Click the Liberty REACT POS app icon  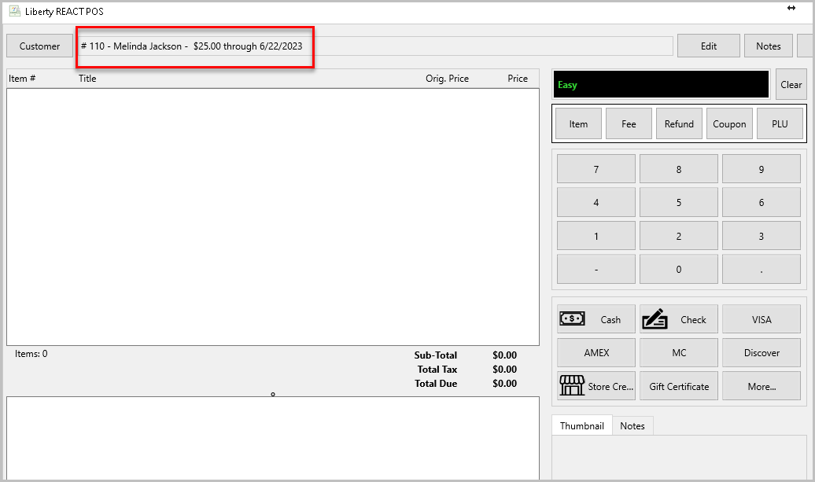[x=14, y=11]
